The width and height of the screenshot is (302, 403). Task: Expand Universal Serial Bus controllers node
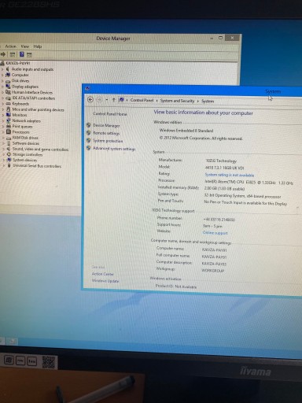pyautogui.click(x=4, y=166)
